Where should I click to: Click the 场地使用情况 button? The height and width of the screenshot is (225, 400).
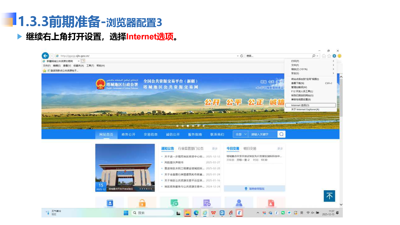254,189
